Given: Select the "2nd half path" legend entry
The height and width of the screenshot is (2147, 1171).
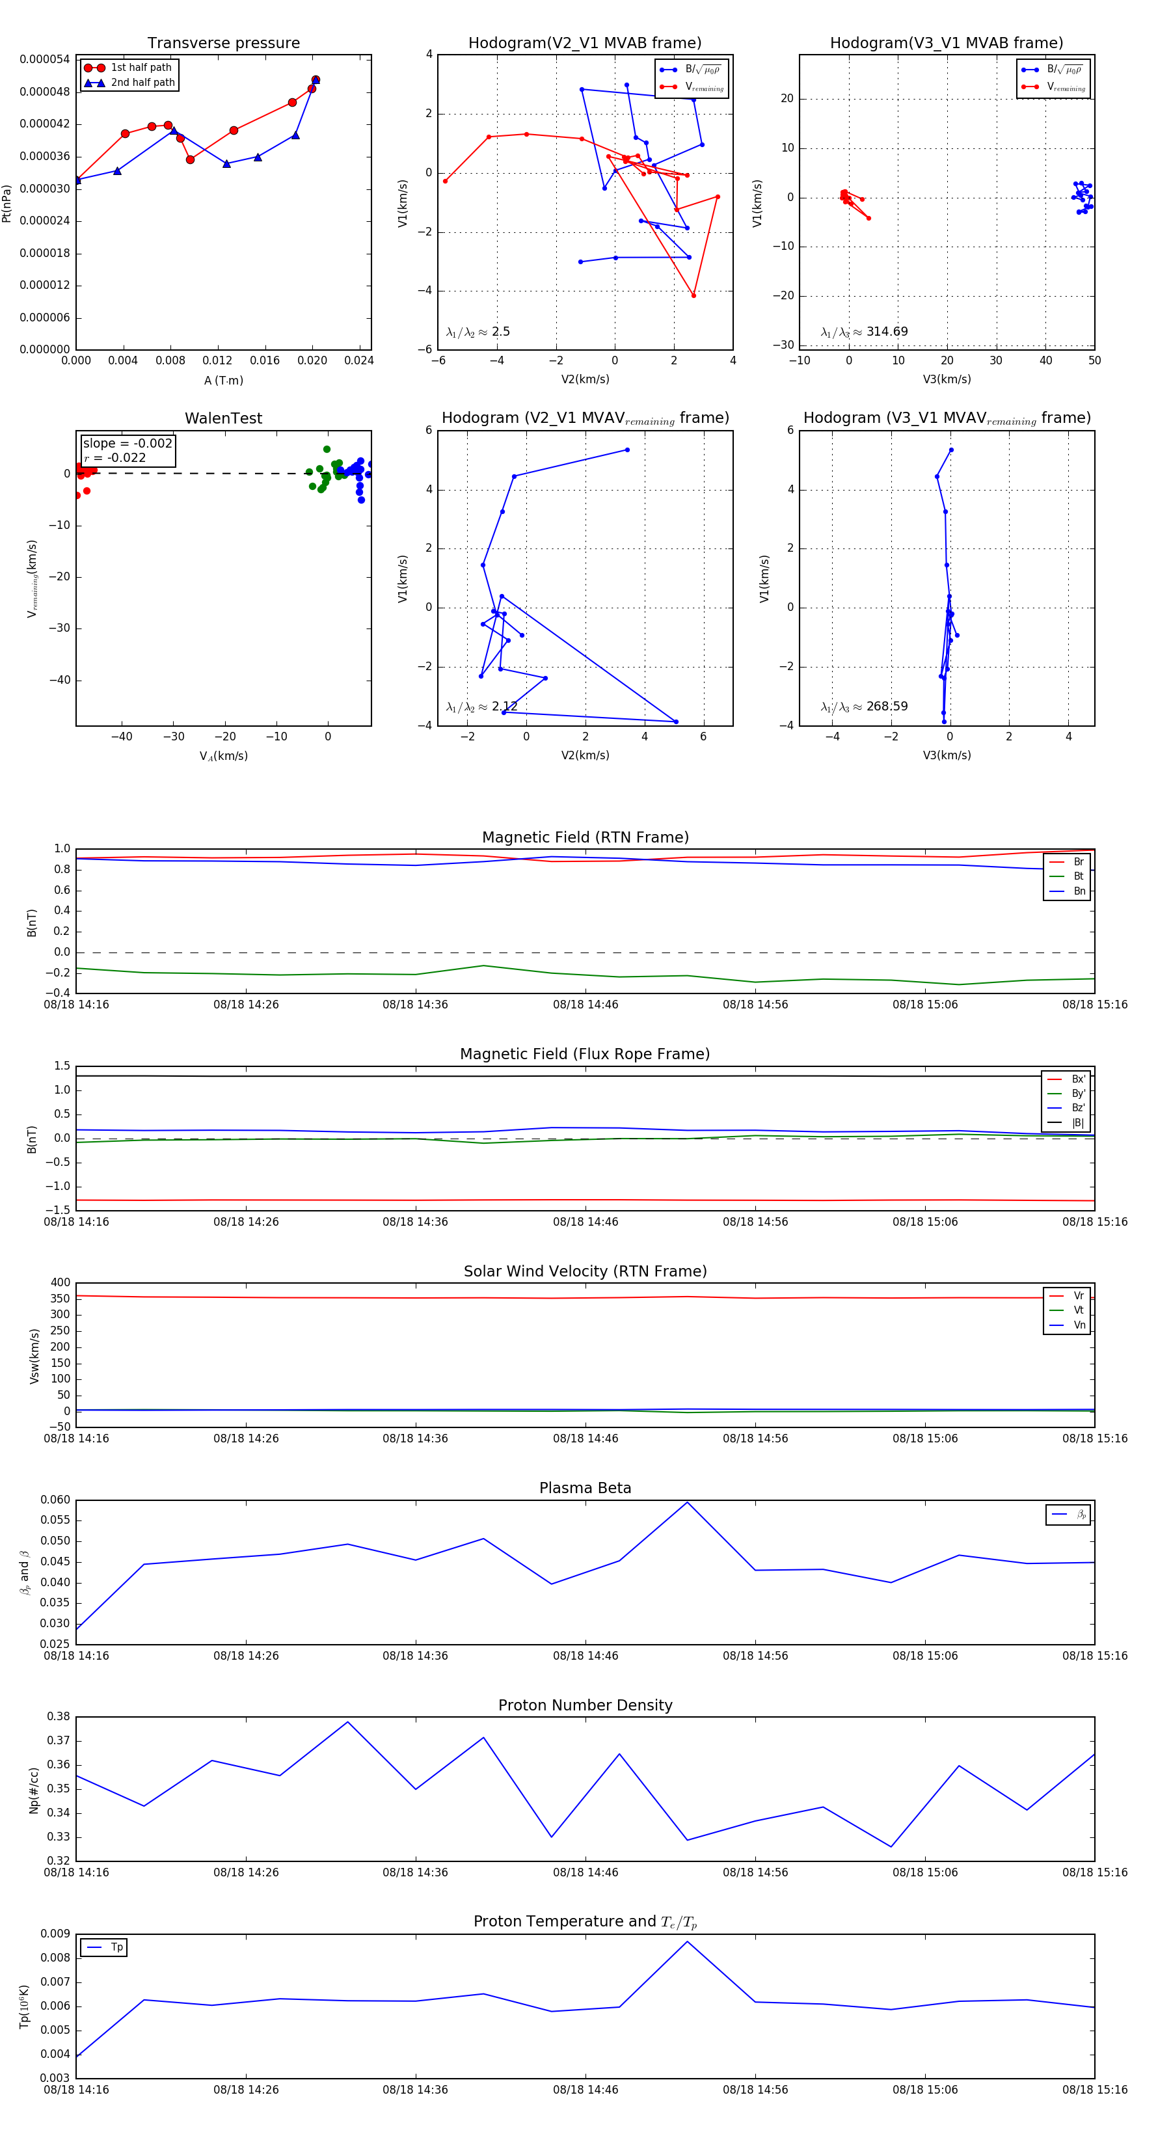Looking at the screenshot, I should point(129,83).
